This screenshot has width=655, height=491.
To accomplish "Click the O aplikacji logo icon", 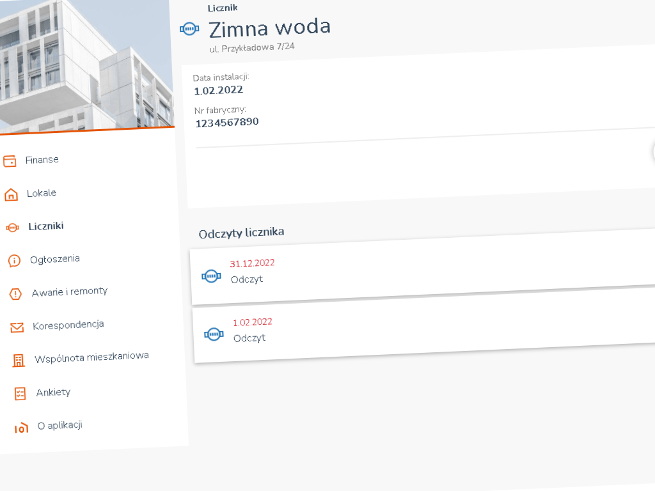I will tap(22, 428).
